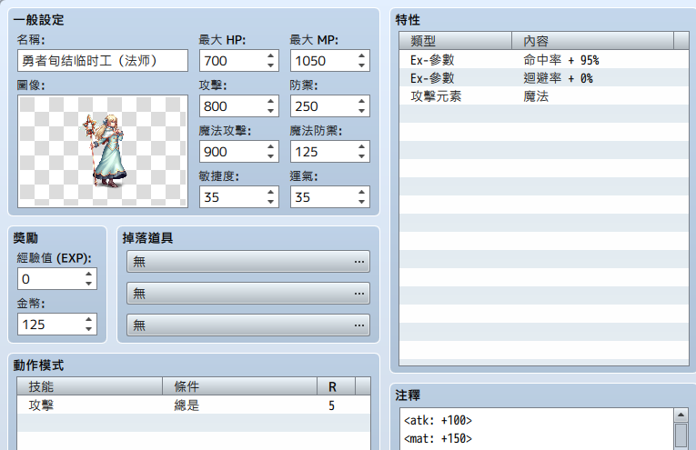Click the 技能 column header
Screen dimensions: 696x450
tap(90, 386)
